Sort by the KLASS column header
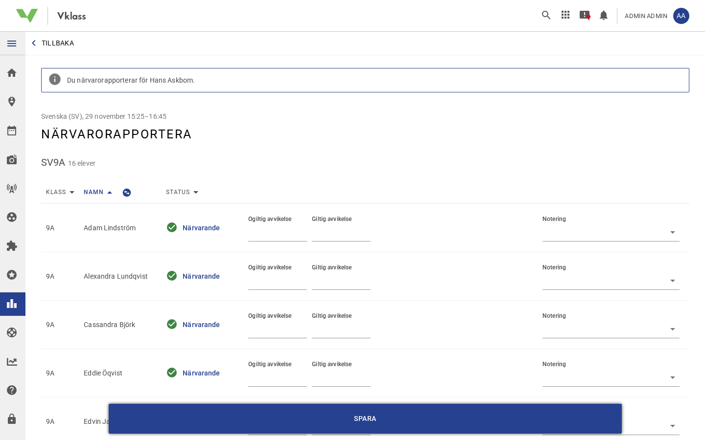The width and height of the screenshot is (705, 440). pyautogui.click(x=60, y=192)
